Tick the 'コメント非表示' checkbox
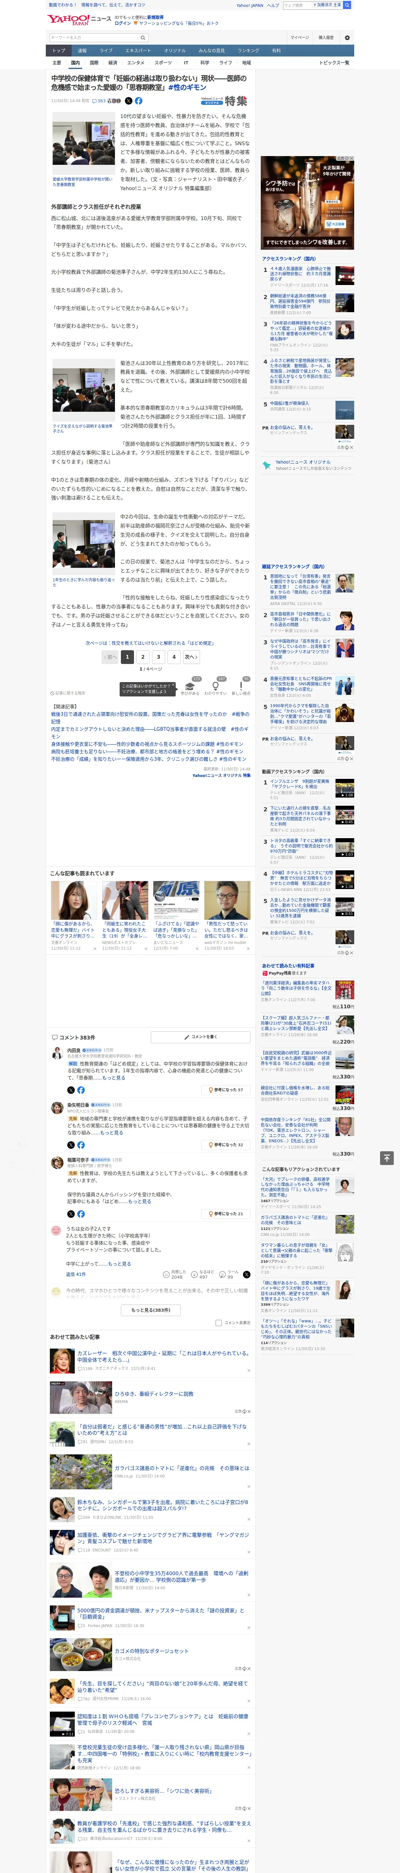Image resolution: width=400 pixels, height=1873 pixels. [218, 1323]
